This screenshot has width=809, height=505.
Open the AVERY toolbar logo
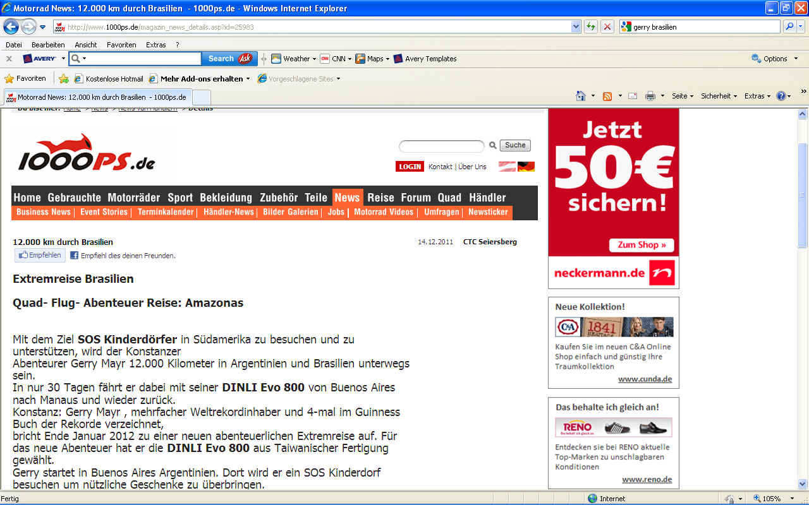[40, 59]
